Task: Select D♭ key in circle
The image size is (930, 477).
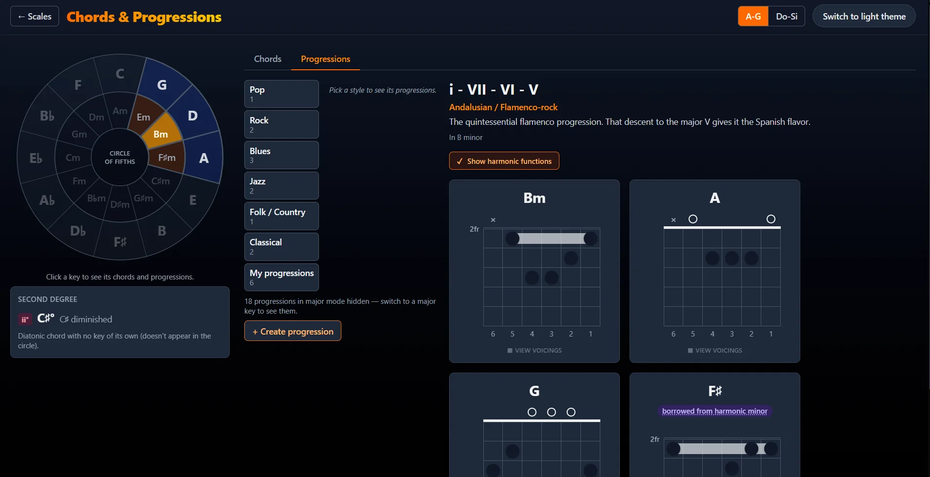Action: click(x=78, y=231)
